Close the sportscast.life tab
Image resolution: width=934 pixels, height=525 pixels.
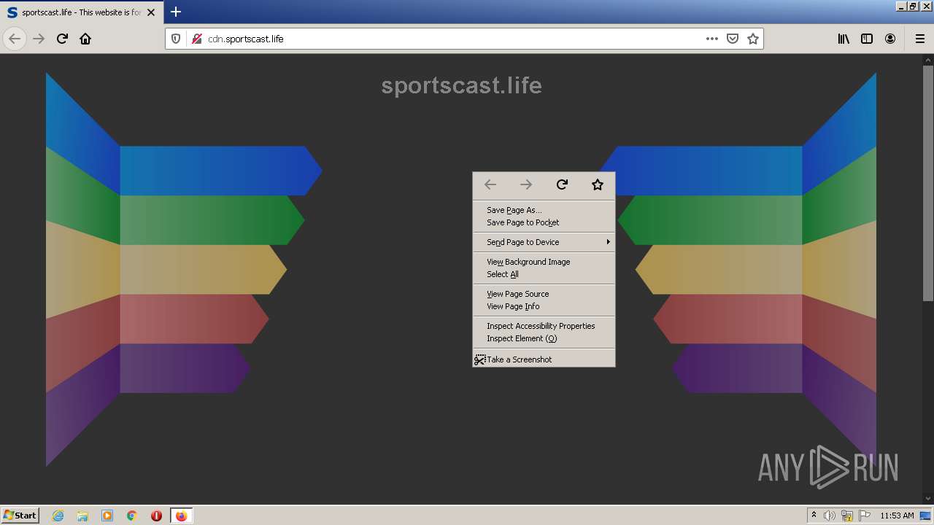coord(150,12)
